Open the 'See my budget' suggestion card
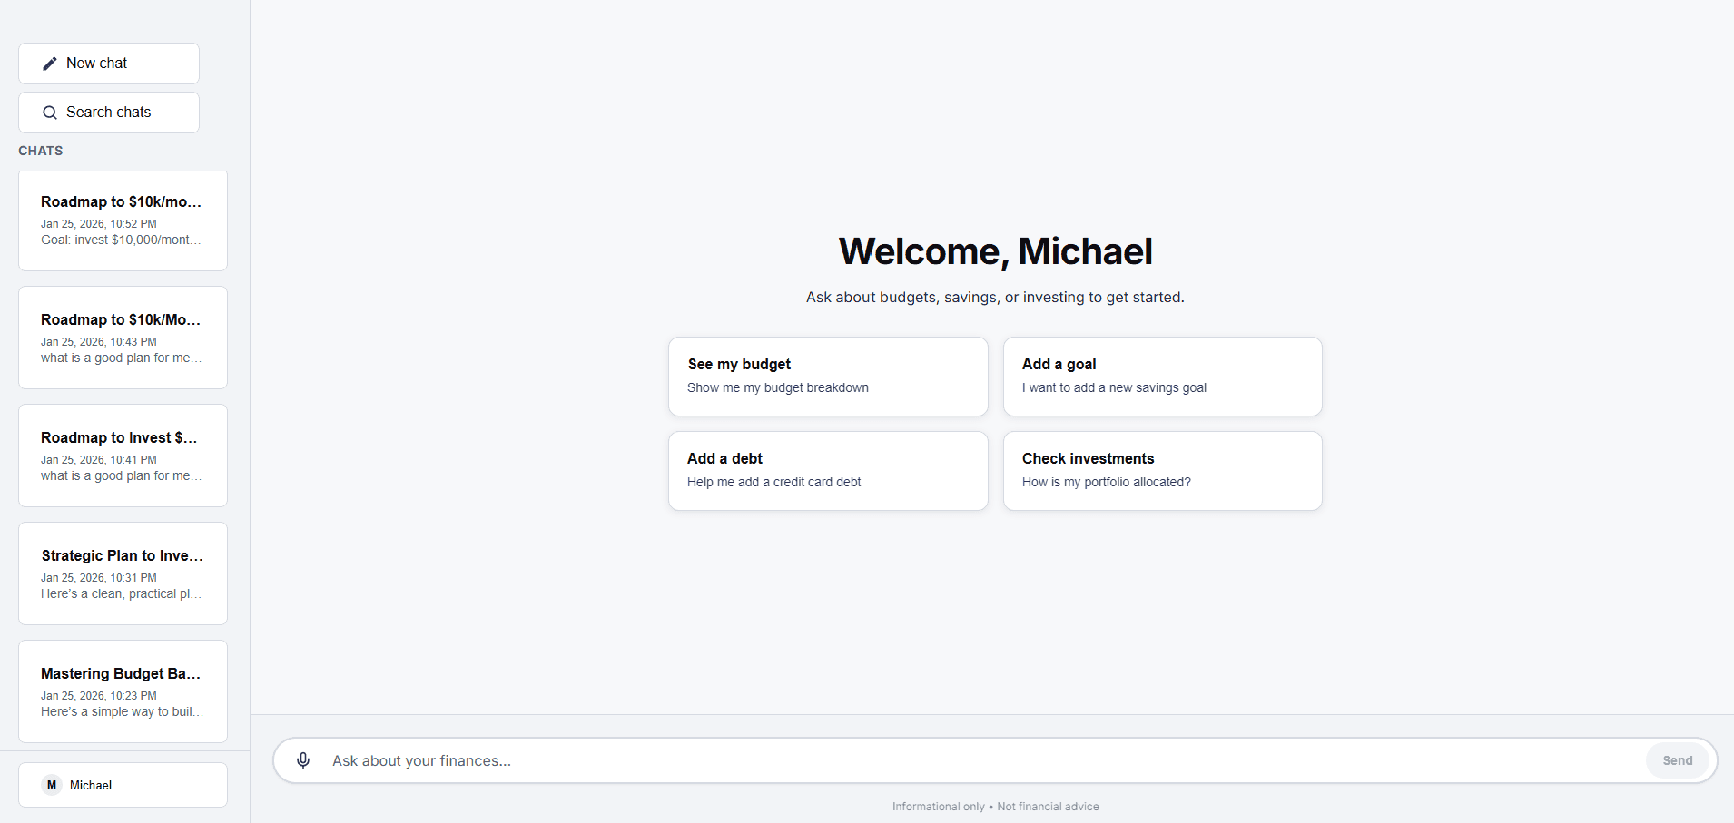 [827, 376]
